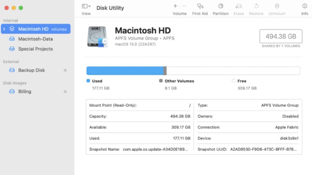Screen dimensions: 312x175
Task: Click the Macintosh HD stacked layers icon
Action: click(x=12, y=29)
